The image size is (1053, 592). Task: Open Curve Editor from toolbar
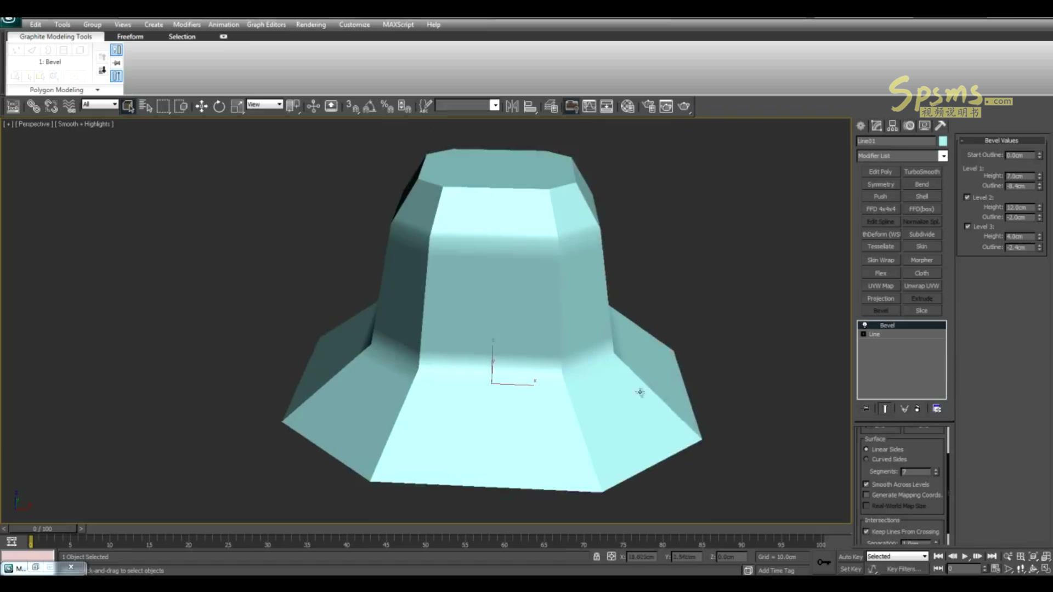tap(589, 106)
